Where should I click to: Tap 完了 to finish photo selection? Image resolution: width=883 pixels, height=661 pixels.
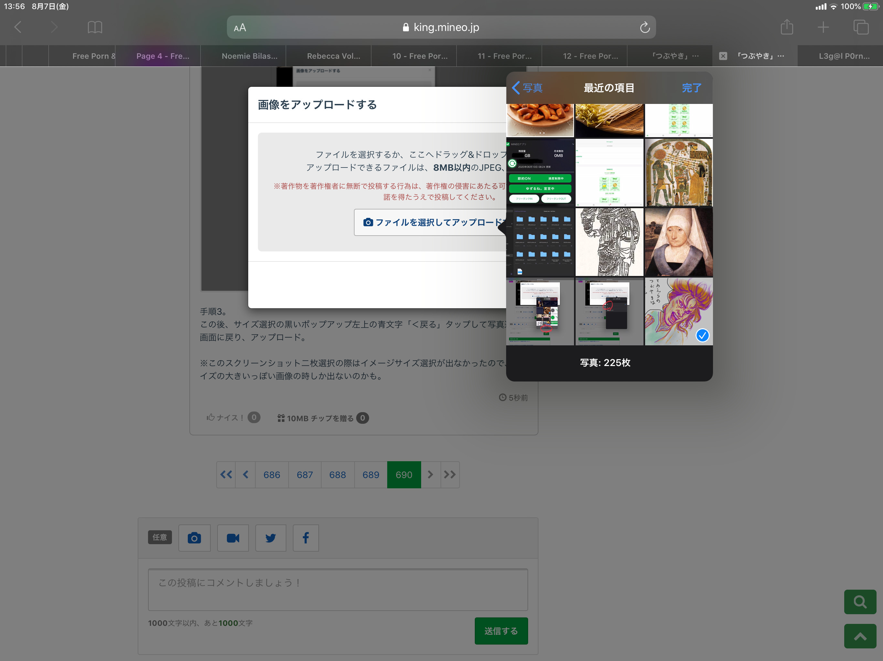click(691, 88)
